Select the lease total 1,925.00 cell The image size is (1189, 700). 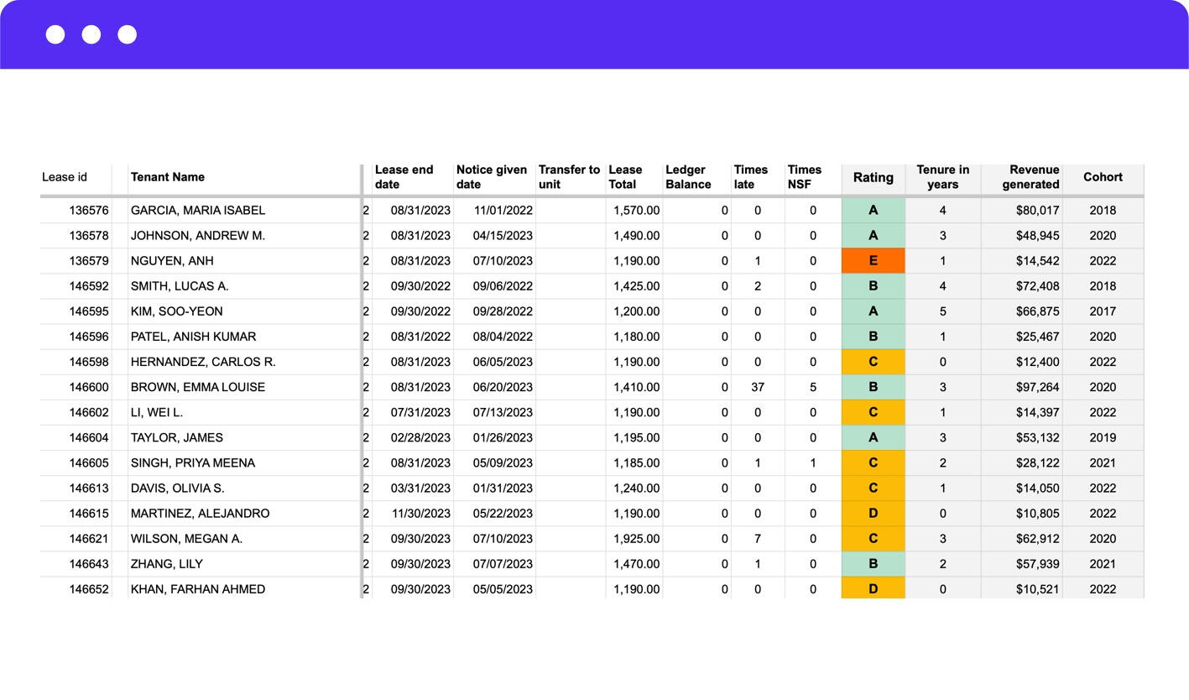tap(636, 539)
